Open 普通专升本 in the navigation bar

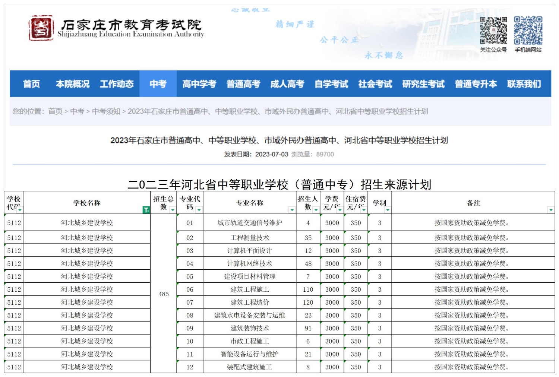click(x=476, y=84)
